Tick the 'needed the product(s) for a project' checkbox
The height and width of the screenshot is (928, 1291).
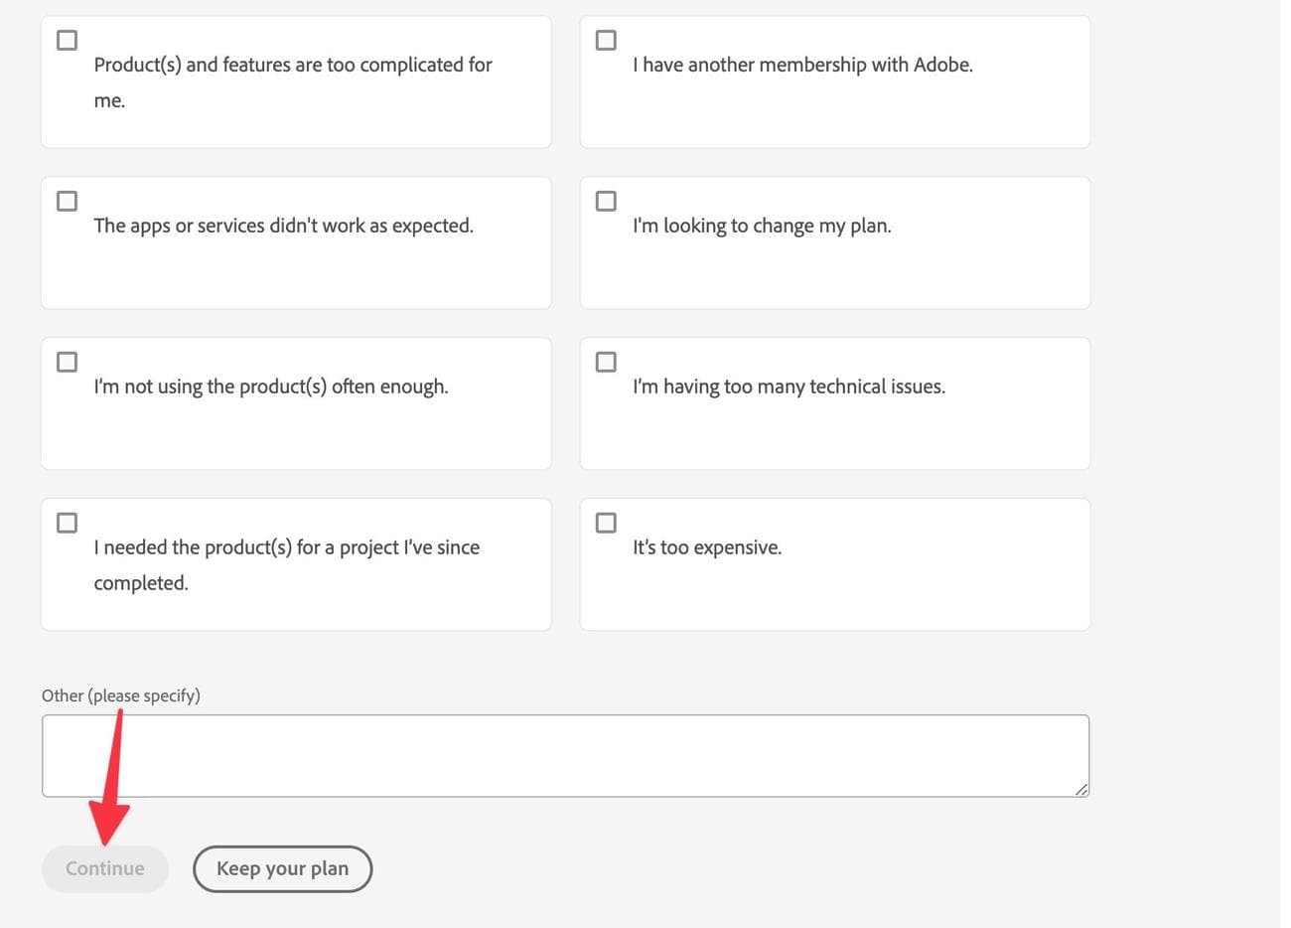click(67, 524)
